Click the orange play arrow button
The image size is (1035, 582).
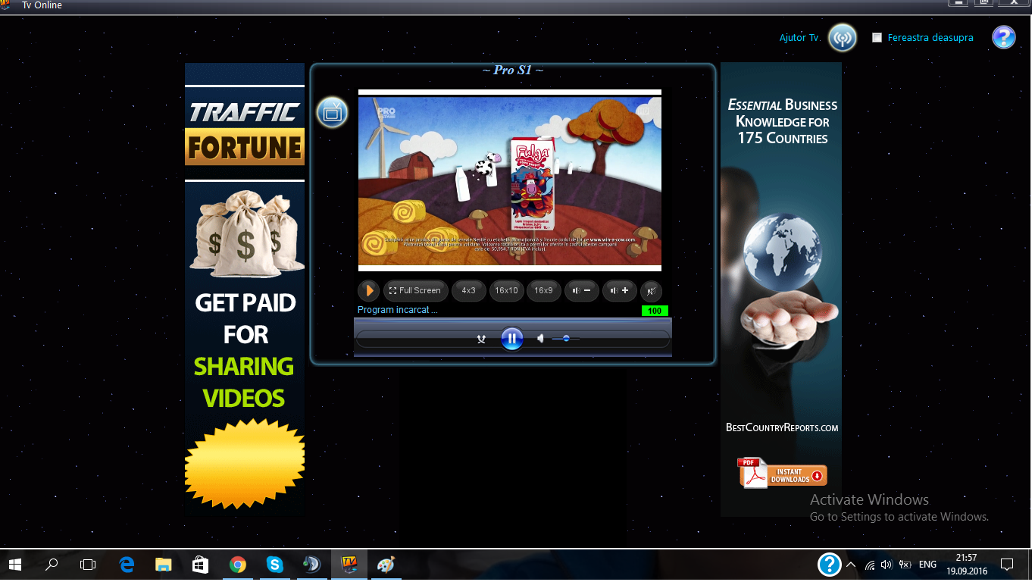(x=368, y=290)
